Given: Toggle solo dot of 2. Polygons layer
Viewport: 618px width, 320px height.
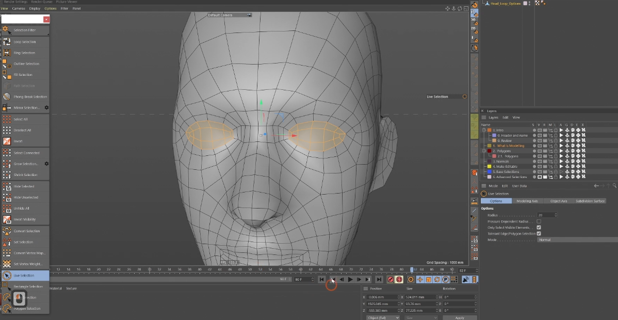Looking at the screenshot, I should coord(534,151).
